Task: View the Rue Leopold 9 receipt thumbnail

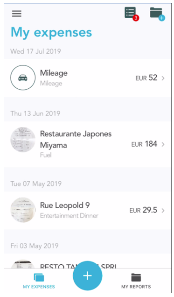Action: (23, 210)
